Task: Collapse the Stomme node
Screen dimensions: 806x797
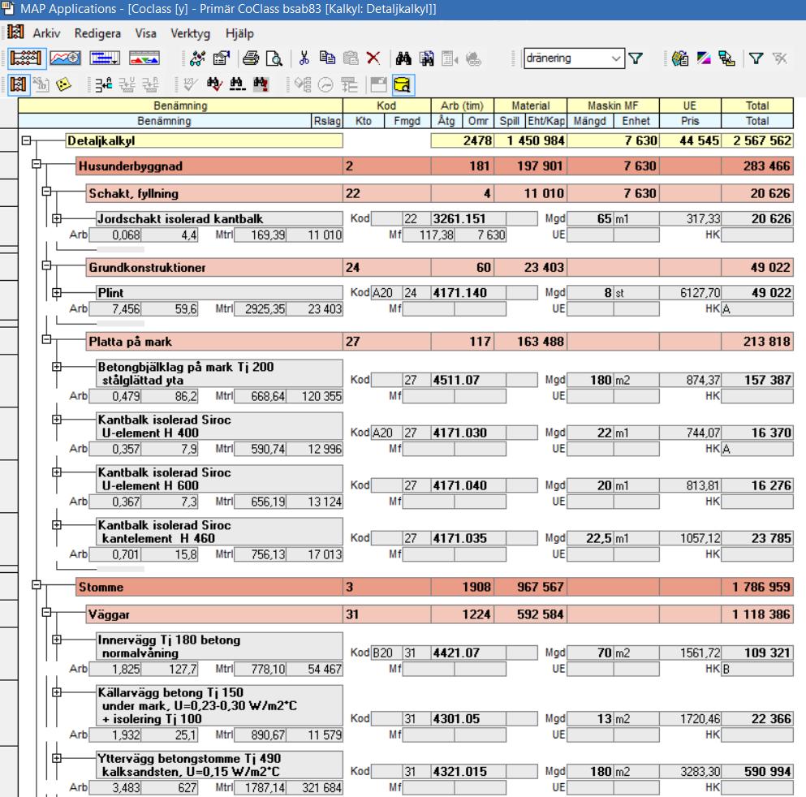Action: pos(37,585)
